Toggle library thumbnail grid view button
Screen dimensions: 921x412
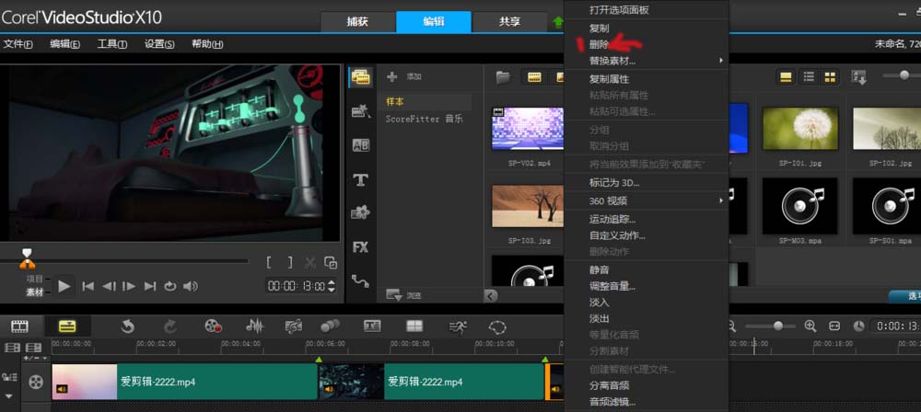pyautogui.click(x=830, y=77)
